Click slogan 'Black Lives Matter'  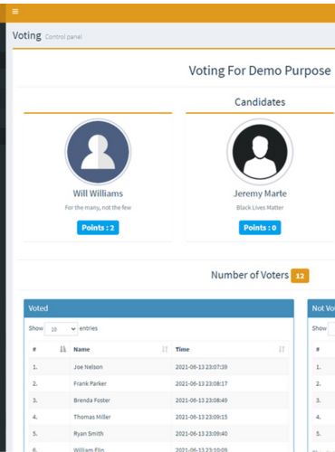click(x=260, y=208)
